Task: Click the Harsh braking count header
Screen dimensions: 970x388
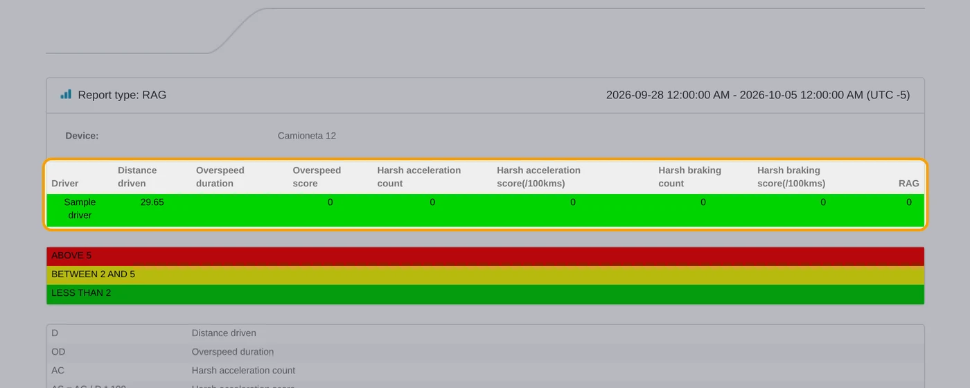Action: (690, 177)
